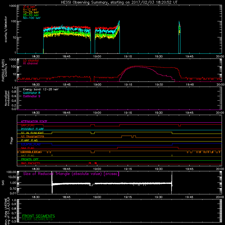The height and width of the screenshot is (225, 225).
Task: Click the REAR SEGMENTS legend label
Action: tap(37, 219)
